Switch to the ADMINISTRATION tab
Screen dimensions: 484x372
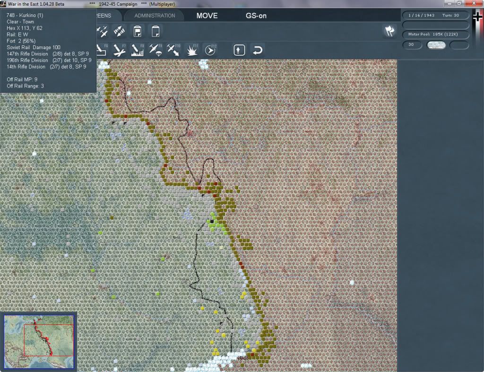click(155, 16)
